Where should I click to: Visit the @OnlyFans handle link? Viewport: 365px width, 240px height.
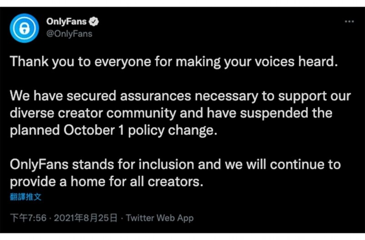coord(69,34)
